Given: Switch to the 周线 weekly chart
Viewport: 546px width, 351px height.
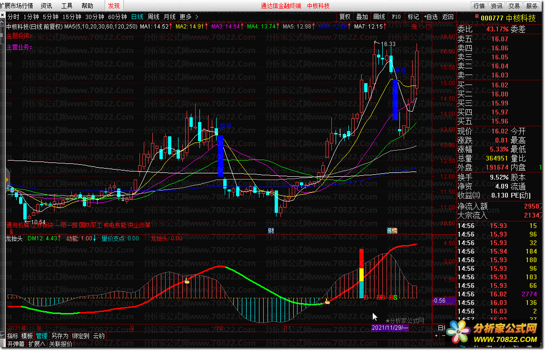Looking at the screenshot, I should click(154, 17).
